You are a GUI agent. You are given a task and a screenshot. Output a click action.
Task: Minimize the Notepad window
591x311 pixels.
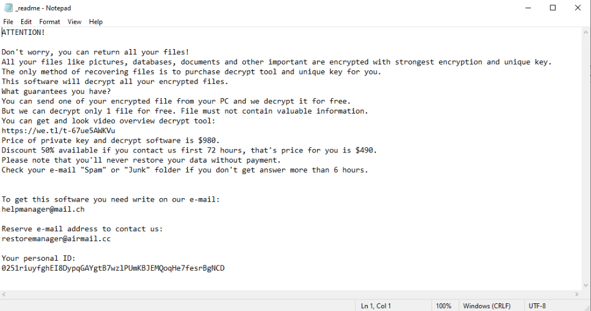(x=525, y=8)
